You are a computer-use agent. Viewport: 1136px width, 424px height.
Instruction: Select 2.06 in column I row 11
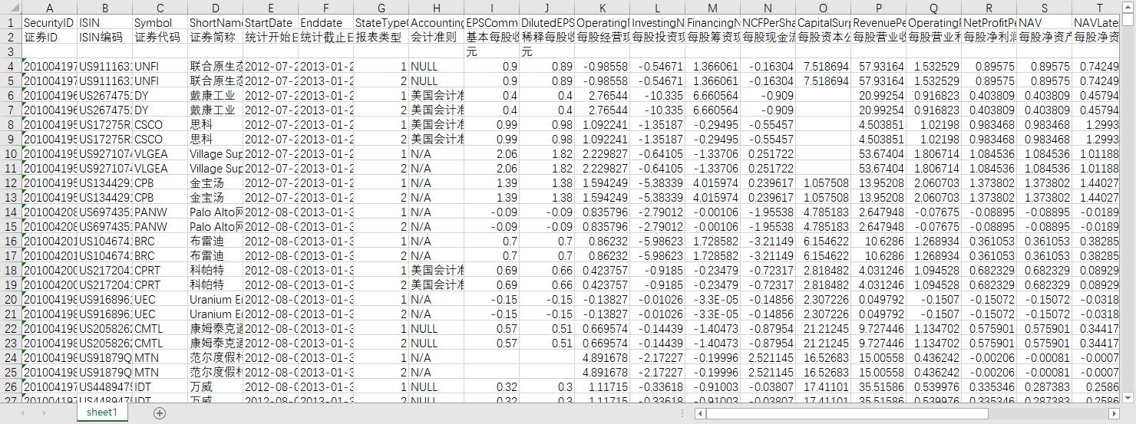[x=491, y=168]
